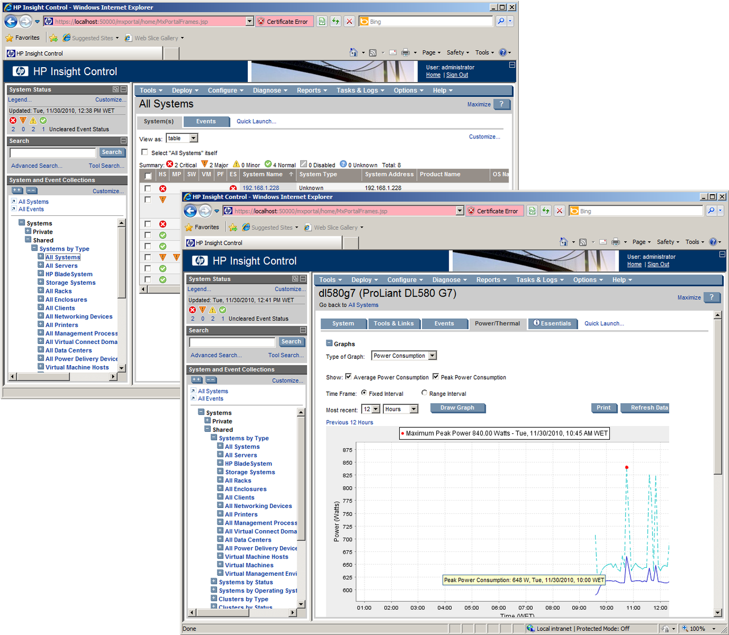Click the All Systems go-back link

point(363,305)
